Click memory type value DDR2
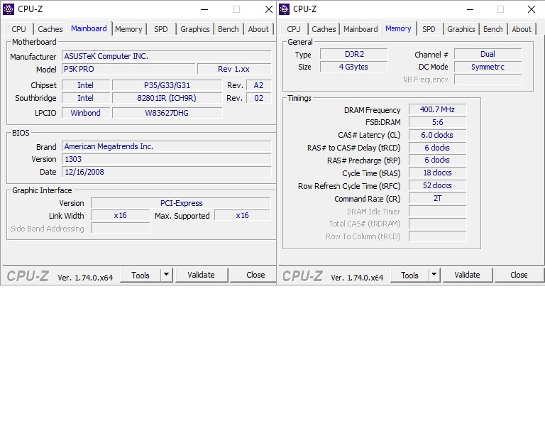545x436 pixels. [354, 54]
